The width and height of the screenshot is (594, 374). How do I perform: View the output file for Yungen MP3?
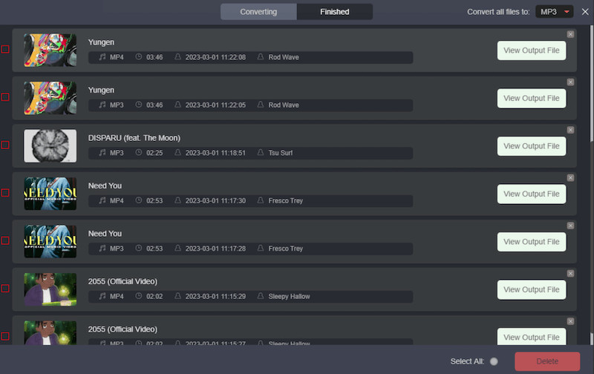(532, 99)
